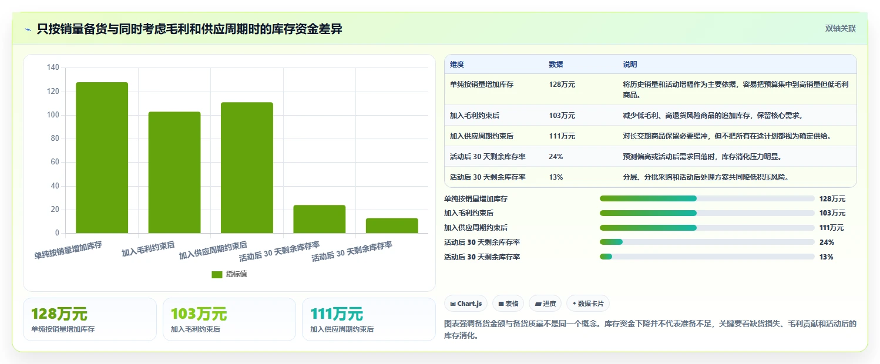880x364 pixels.
Task: Click the footnote starting 图表强调备货金额
Action: tap(651, 330)
